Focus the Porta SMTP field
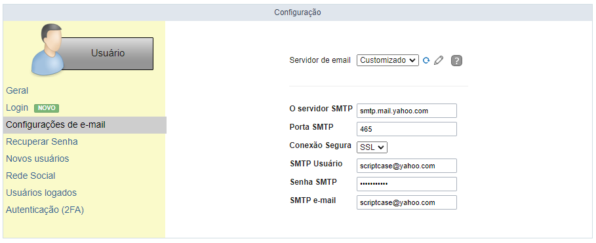The image size is (596, 243). pos(407,129)
